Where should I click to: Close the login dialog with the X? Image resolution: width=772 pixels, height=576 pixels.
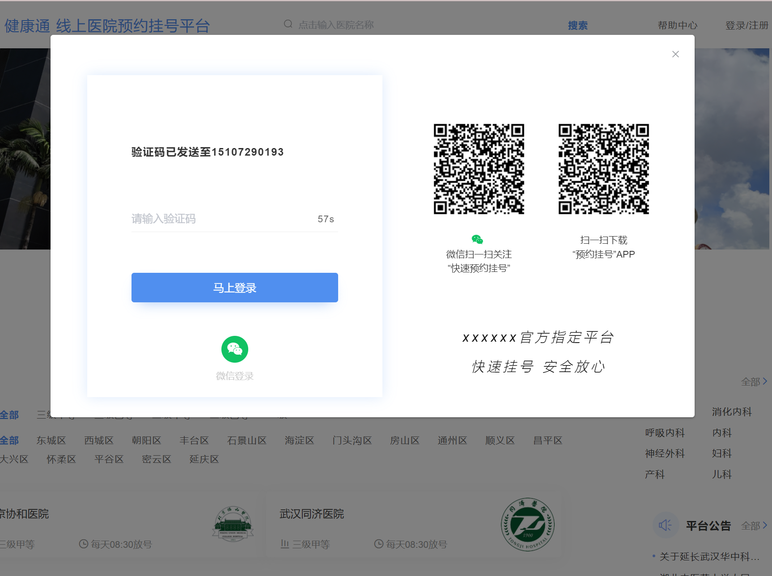[675, 54]
